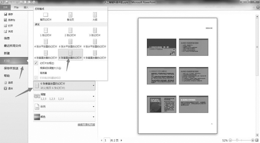Screen dimensions: 260x143
Task: Expand the 调整 collation dropdown
Action: [64, 96]
